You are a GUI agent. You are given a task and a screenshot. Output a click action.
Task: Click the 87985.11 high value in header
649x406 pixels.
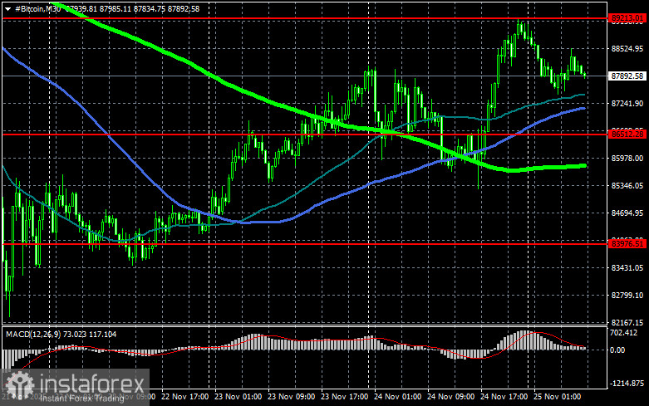click(115, 8)
